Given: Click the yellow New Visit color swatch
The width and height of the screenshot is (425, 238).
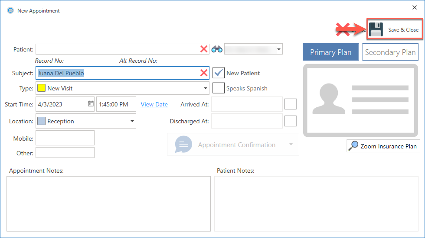Looking at the screenshot, I should tap(41, 88).
